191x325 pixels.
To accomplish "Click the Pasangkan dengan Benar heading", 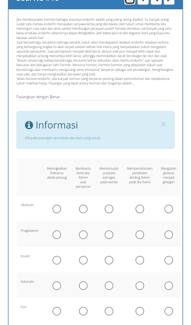I will point(38,97).
